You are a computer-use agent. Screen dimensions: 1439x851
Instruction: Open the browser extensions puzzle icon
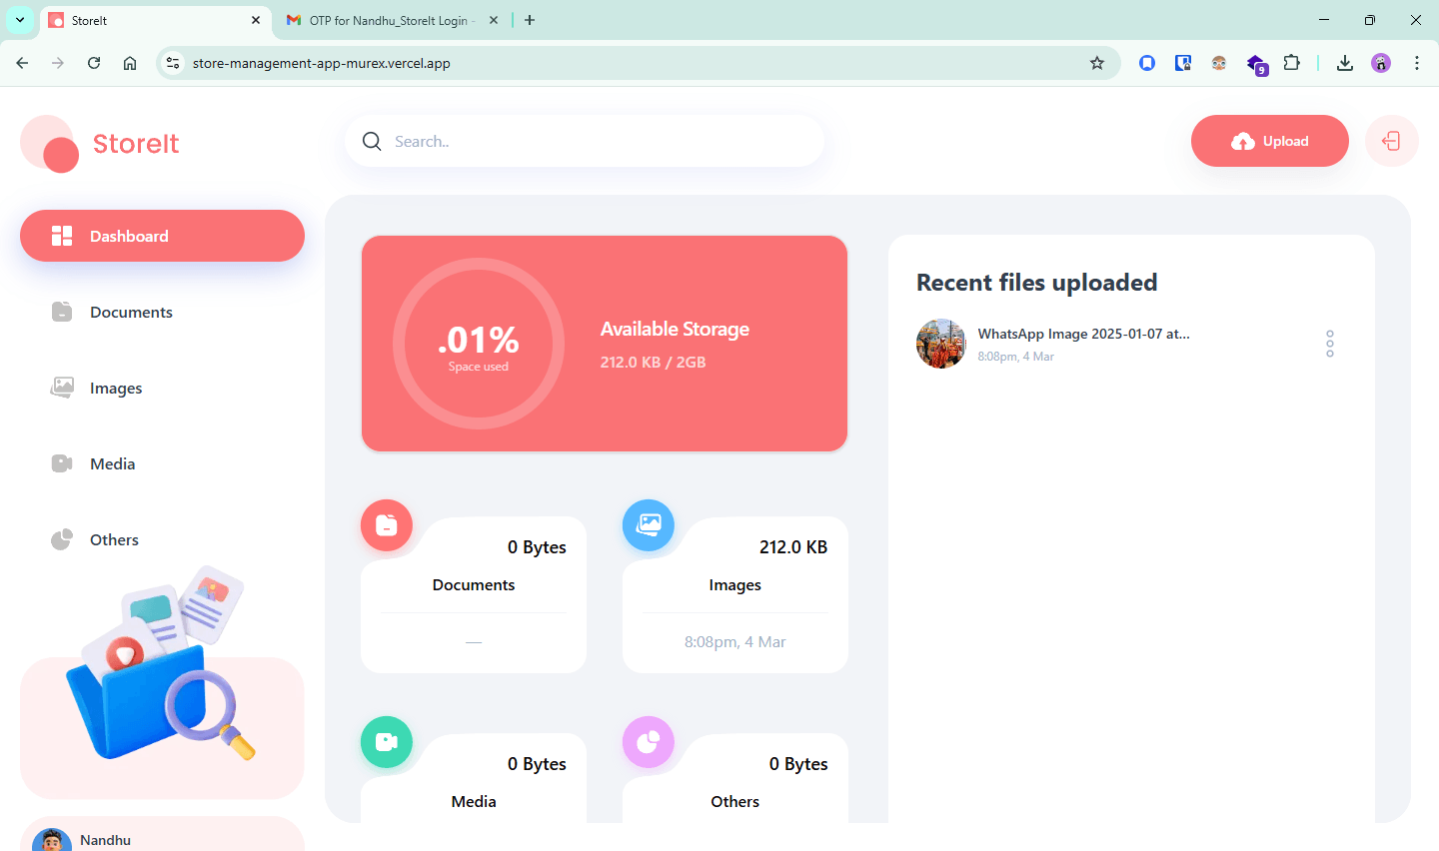(1291, 63)
